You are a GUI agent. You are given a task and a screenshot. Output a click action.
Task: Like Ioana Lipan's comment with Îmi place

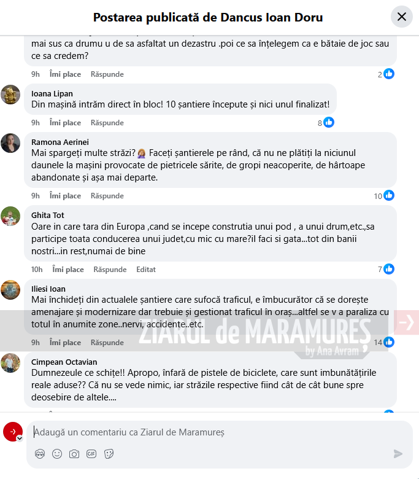tap(65, 123)
